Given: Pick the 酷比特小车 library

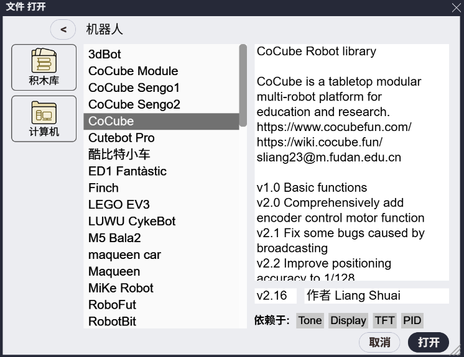Looking at the screenshot, I should [119, 155].
